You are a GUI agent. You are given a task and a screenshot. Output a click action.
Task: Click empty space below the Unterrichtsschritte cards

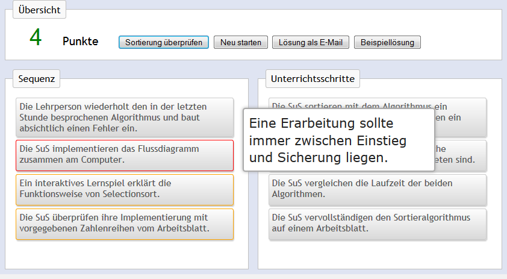click(379, 255)
